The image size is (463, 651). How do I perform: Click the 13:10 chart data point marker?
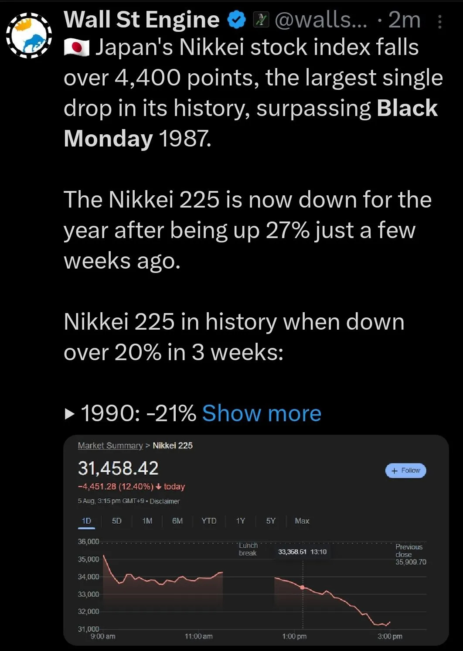tap(303, 587)
